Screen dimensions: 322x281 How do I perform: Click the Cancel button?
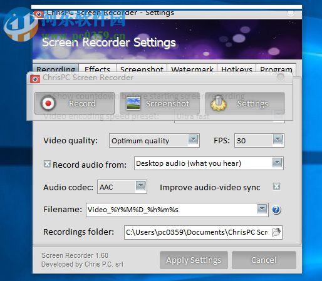pos(264,260)
